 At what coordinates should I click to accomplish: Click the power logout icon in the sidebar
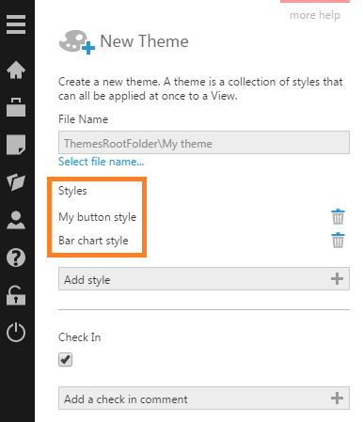coord(16,333)
